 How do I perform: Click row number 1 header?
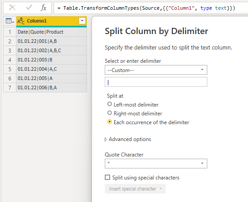pyautogui.click(x=10, y=32)
